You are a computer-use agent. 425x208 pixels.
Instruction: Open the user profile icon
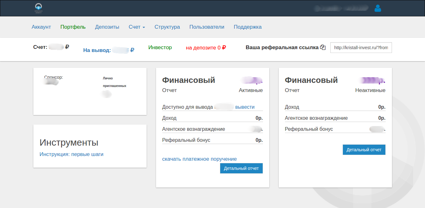(x=378, y=8)
